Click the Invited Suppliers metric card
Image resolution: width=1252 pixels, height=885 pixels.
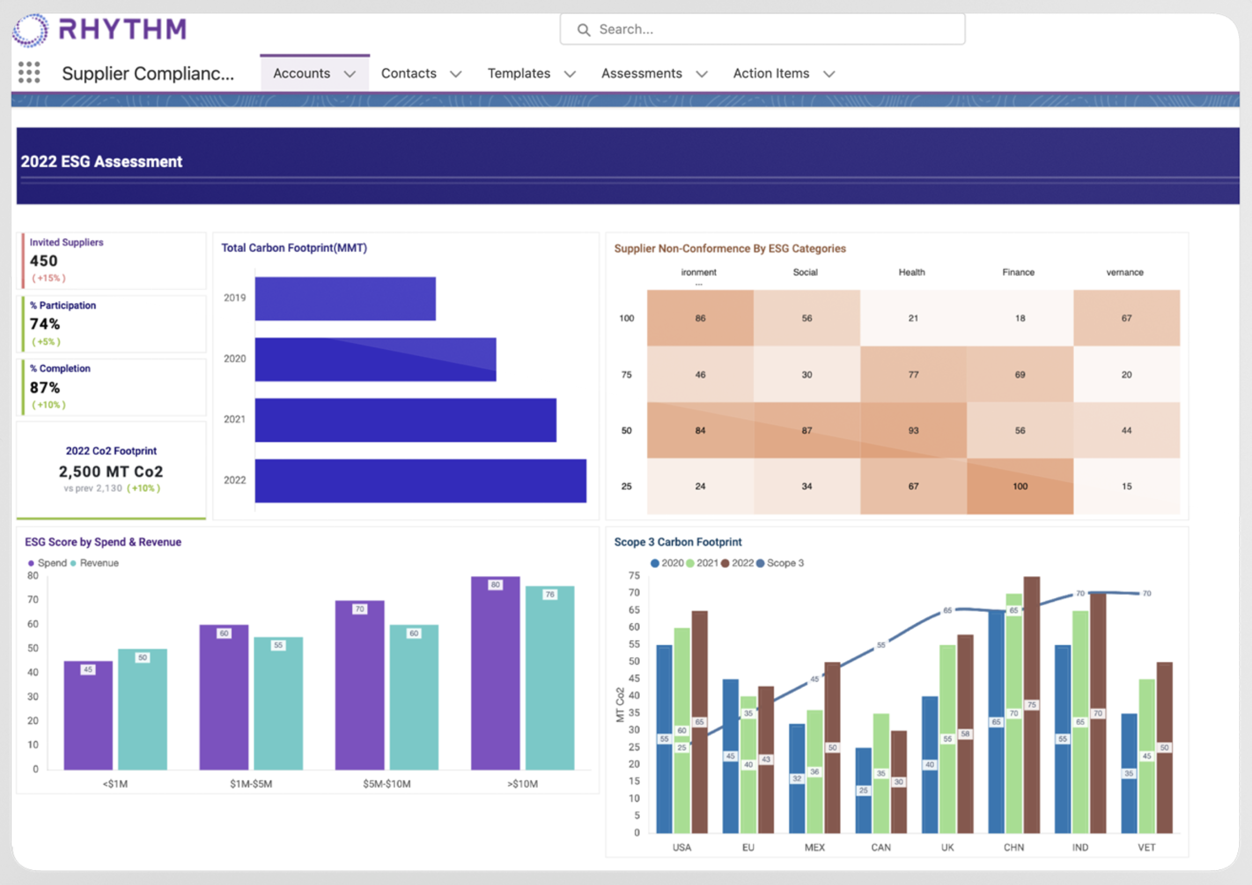(x=112, y=261)
